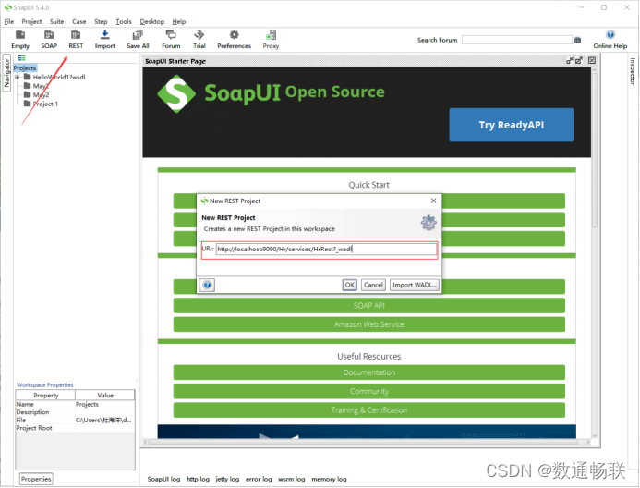Click the Property column header
Screen dimensions: 640x488
click(x=46, y=396)
